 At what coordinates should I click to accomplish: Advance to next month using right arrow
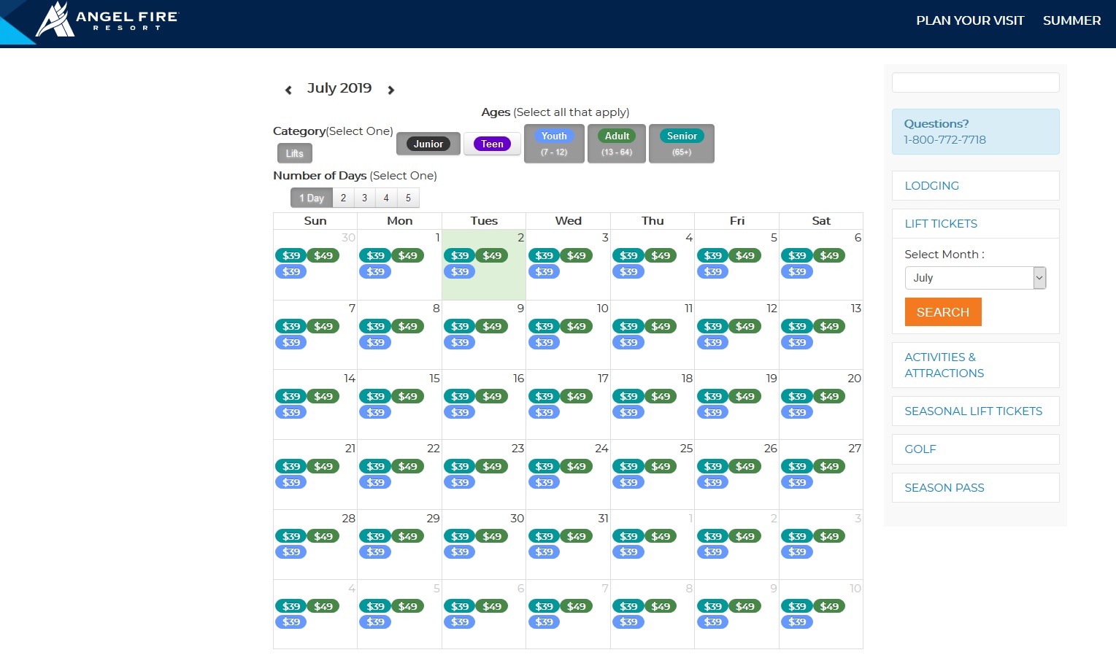391,90
